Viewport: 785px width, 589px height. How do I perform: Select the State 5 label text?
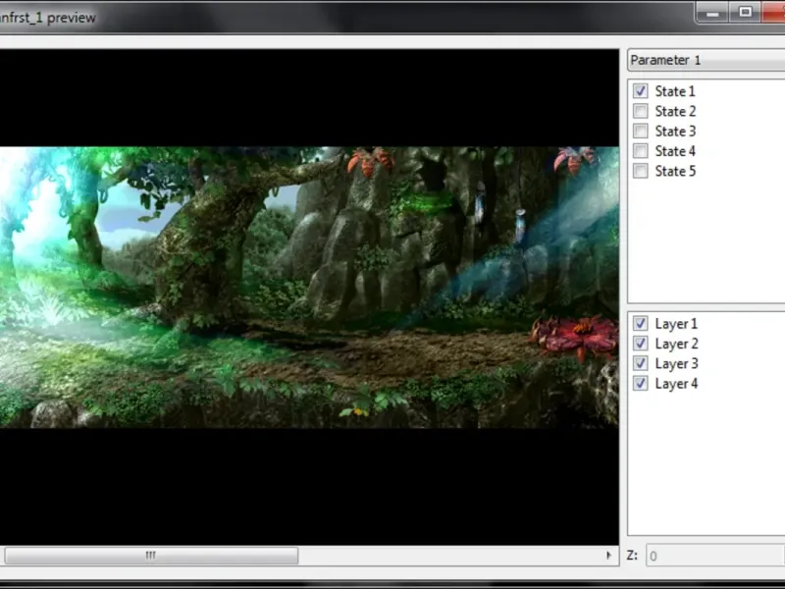coord(675,171)
